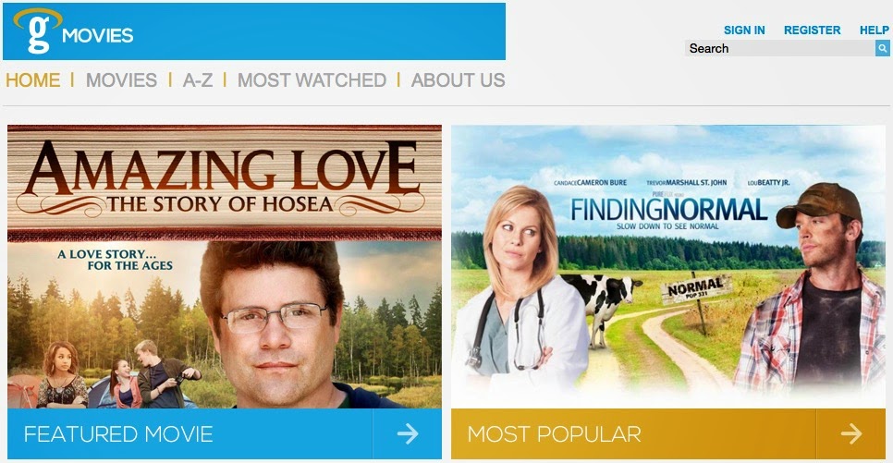Click the Featured Movie banner label
The image size is (893, 463).
coord(118,434)
